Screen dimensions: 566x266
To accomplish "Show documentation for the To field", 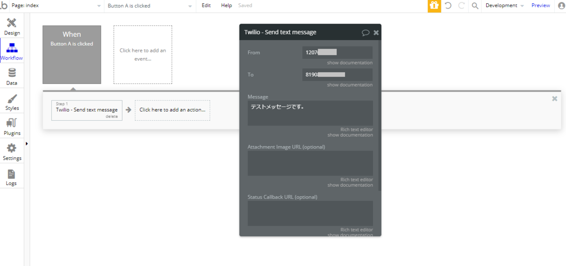I will coord(350,85).
